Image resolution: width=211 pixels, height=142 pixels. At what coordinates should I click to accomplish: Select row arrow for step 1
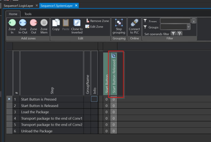click(x=9, y=99)
